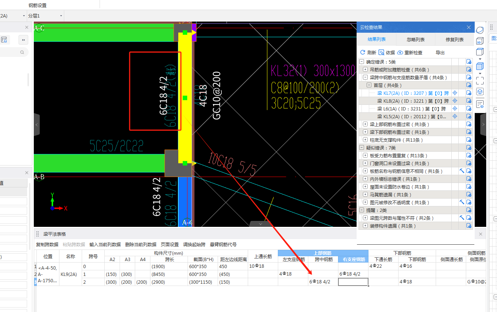Click 调换起始跨 button
This screenshot has height=312, width=497.
tap(194, 245)
